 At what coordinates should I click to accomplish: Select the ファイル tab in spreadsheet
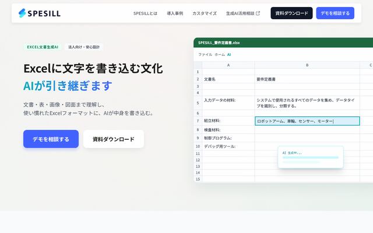coord(205,54)
